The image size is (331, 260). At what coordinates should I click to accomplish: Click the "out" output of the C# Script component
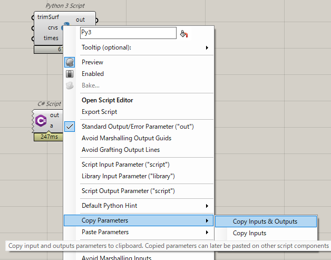click(54, 115)
